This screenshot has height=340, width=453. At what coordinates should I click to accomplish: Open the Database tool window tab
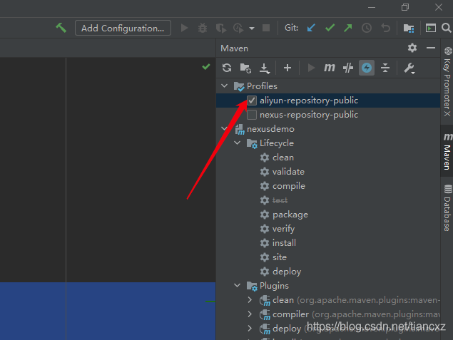447,207
